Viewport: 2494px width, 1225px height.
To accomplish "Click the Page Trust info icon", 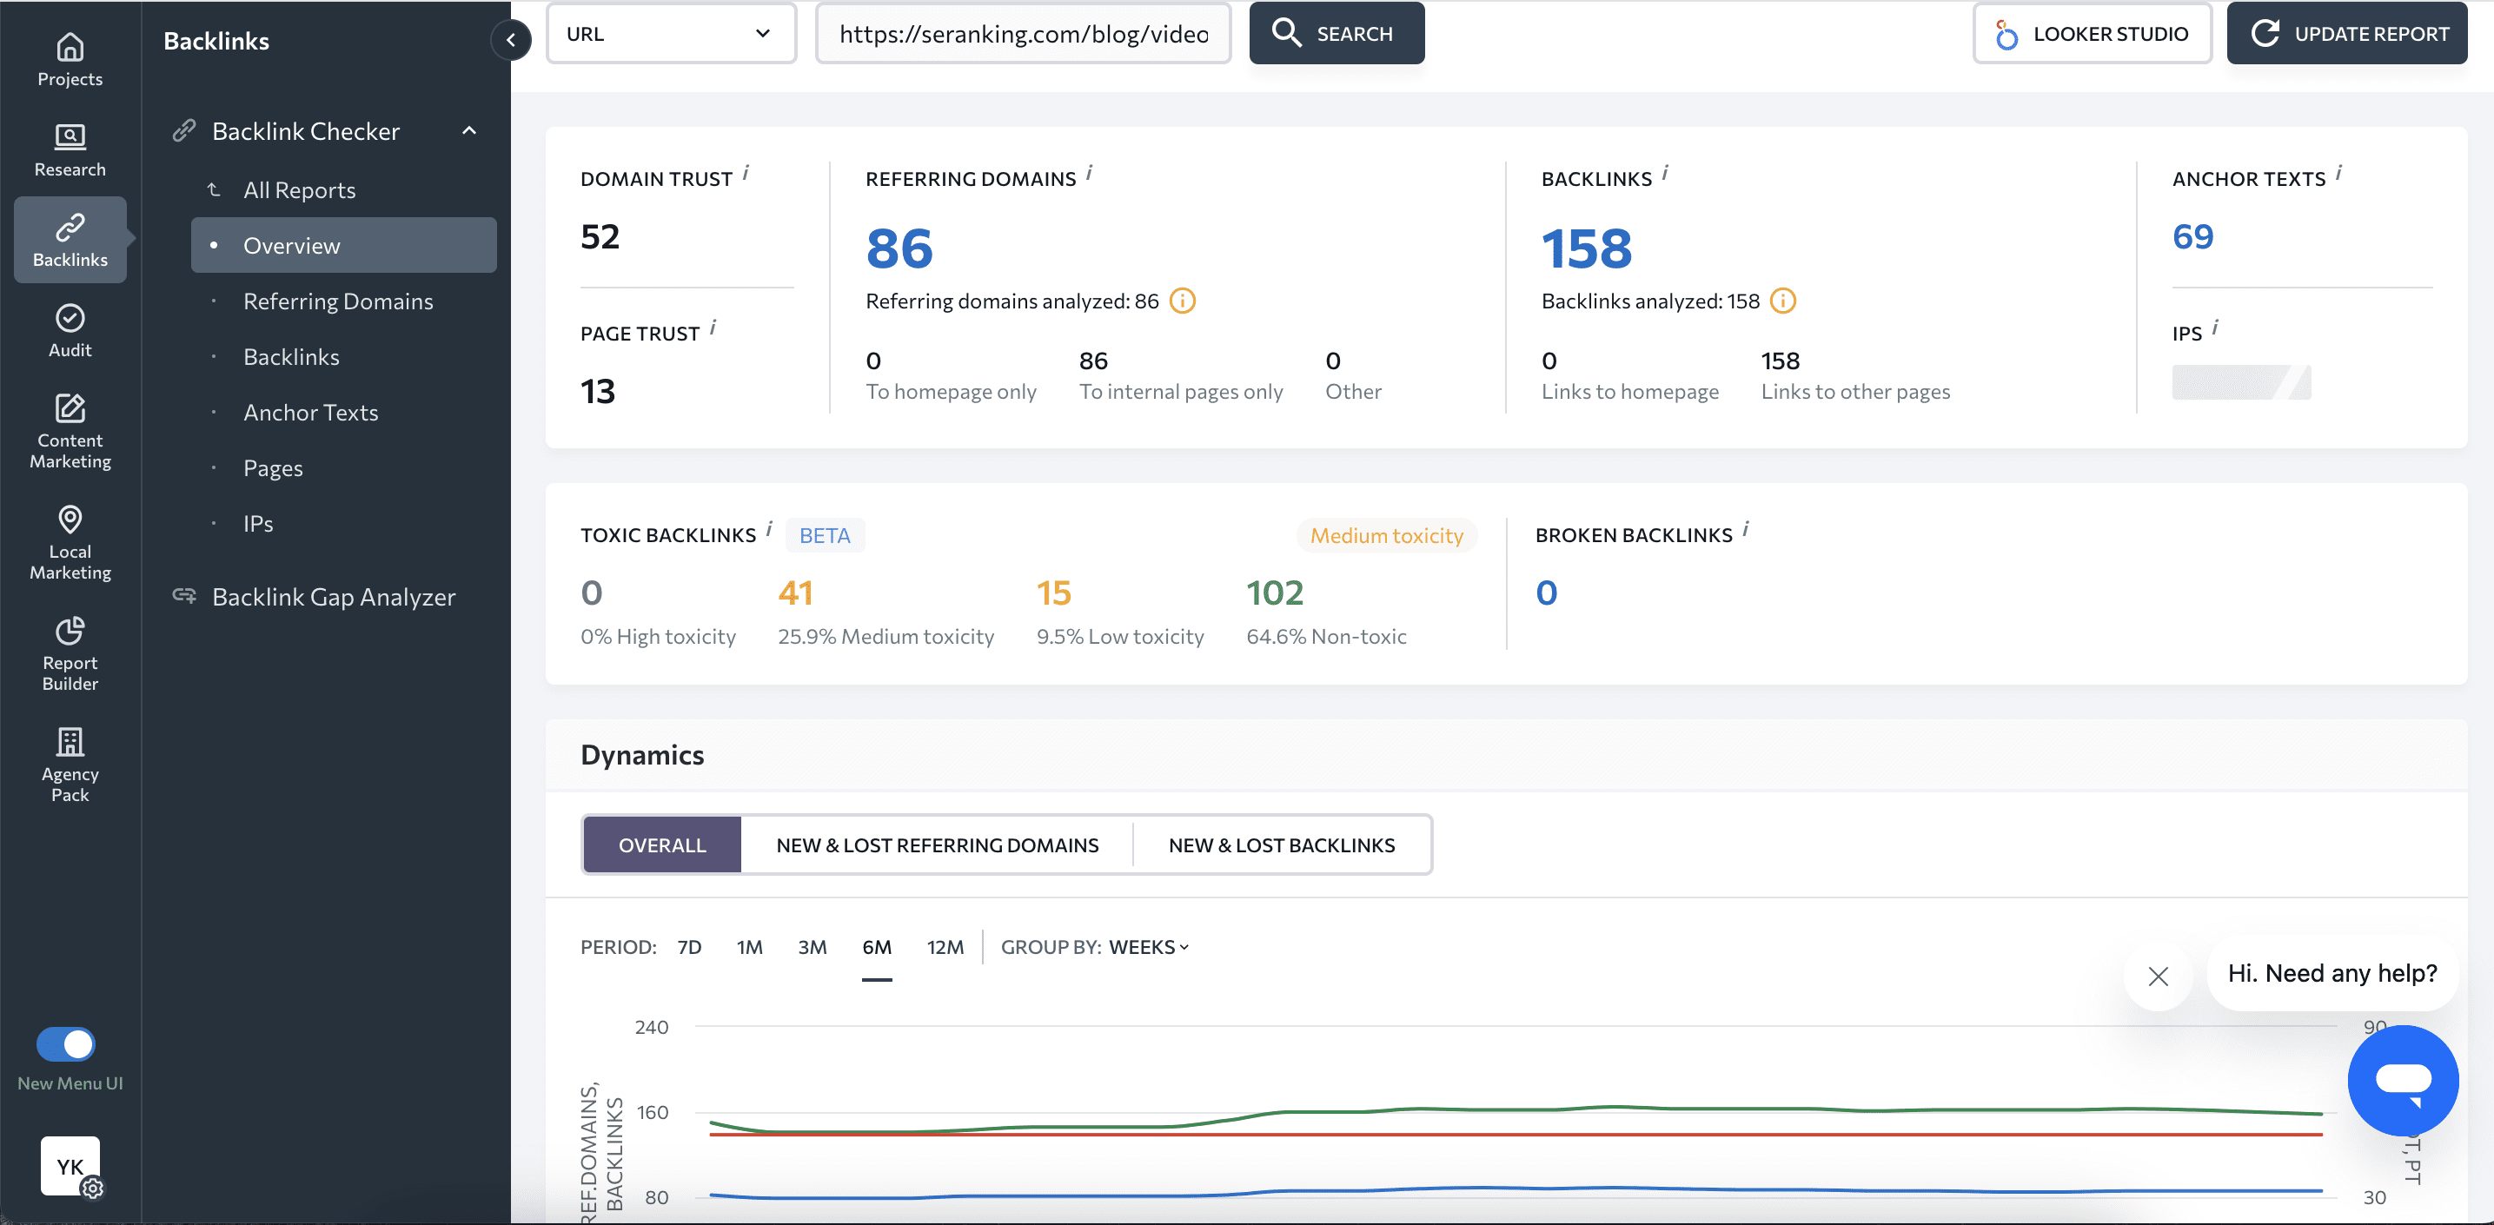I will coord(713,328).
